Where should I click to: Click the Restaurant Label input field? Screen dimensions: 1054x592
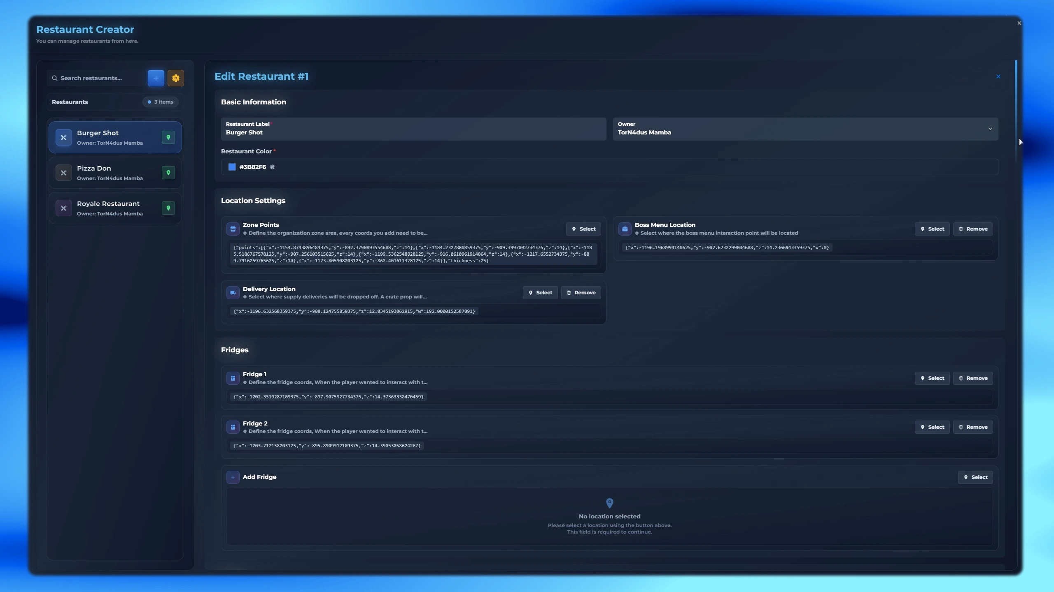pyautogui.click(x=413, y=129)
